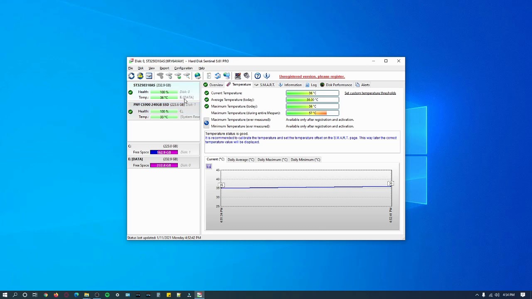Click the last grayed disk test toolbar icon
This screenshot has width=532, height=299.
coord(187,76)
